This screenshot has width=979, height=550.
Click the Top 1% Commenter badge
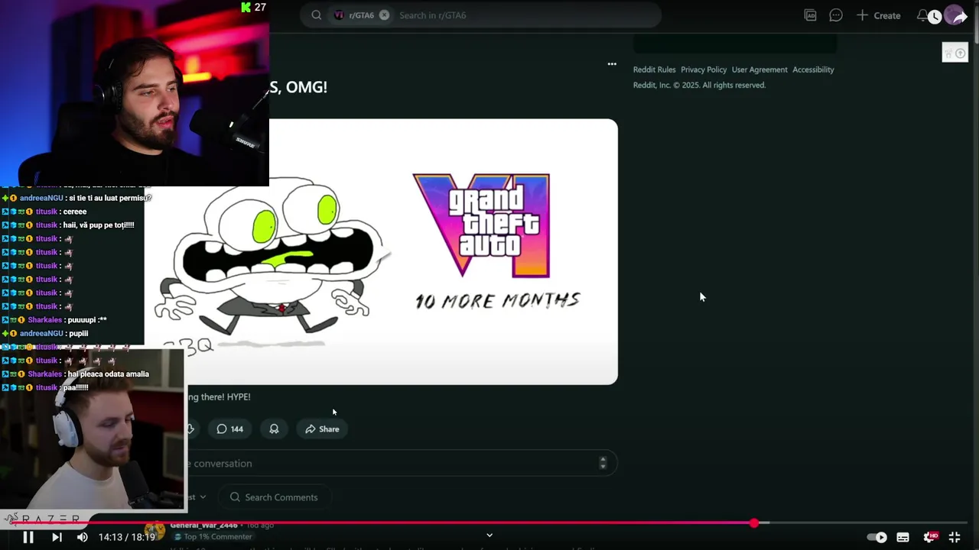[213, 536]
